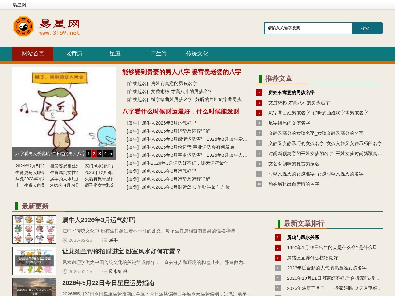Open the 传统文化 navigation menu

pyautogui.click(x=197, y=54)
